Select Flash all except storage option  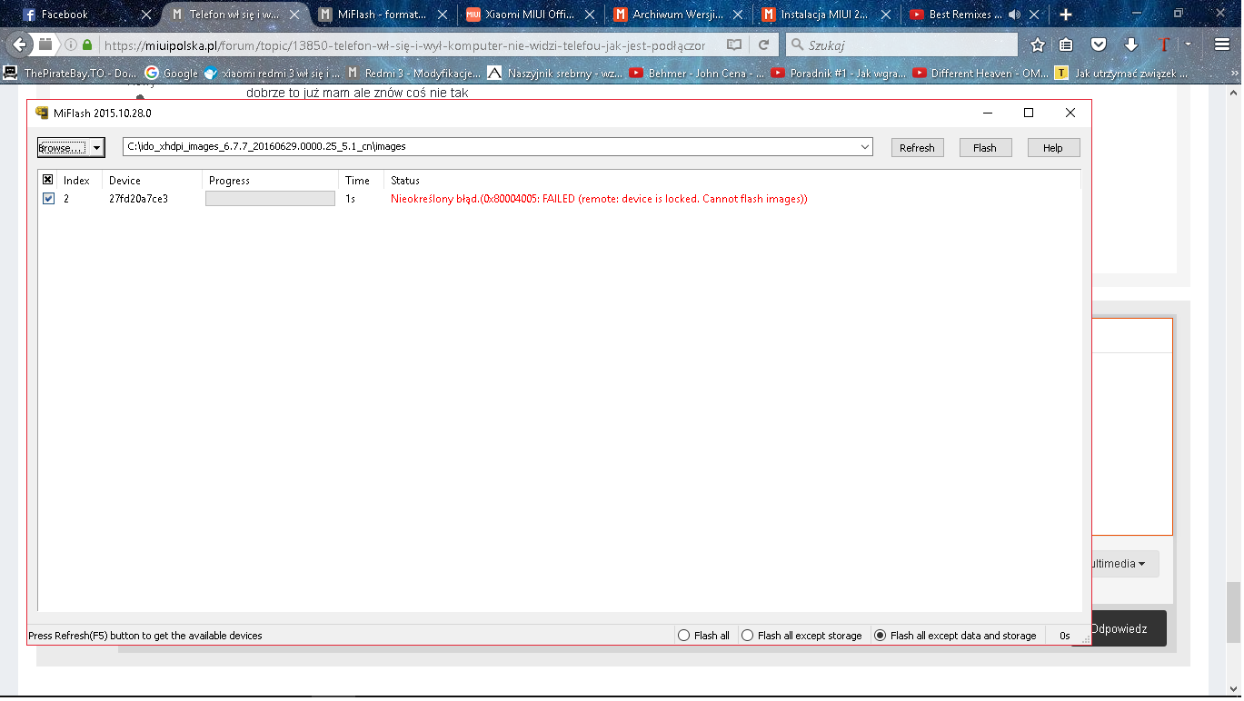(x=748, y=636)
